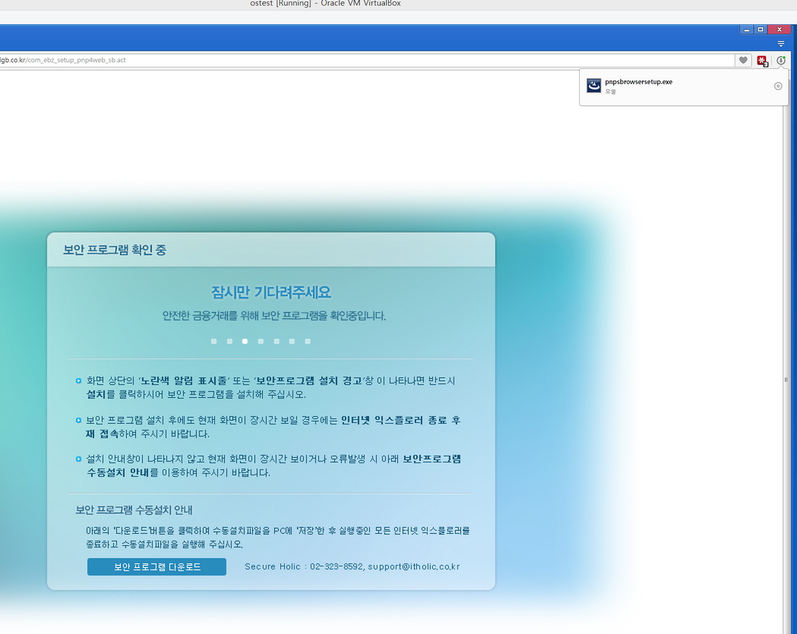Open the red LastPass extension icon
The image size is (797, 634).
coord(763,61)
